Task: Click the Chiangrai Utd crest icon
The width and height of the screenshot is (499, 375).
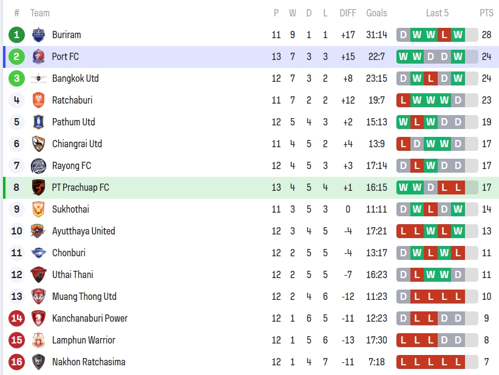Action: click(x=39, y=144)
